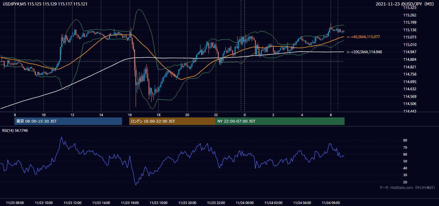The width and height of the screenshot is (439, 206).
Task: Click the 11/23 20:00 time label
Action: pos(187,203)
